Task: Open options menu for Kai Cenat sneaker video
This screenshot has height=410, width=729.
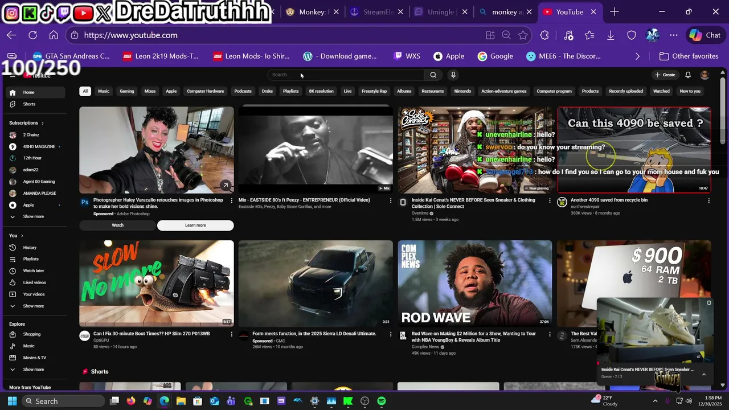Action: tap(550, 200)
